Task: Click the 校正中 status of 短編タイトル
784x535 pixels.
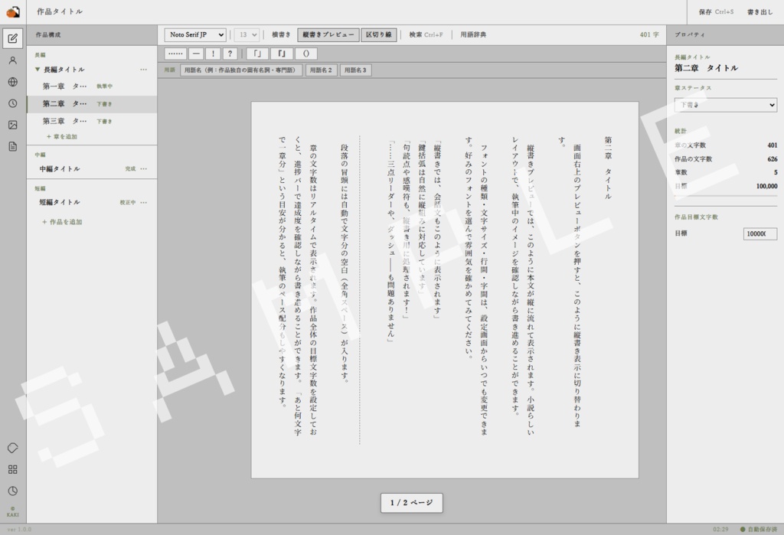Action: coord(128,203)
